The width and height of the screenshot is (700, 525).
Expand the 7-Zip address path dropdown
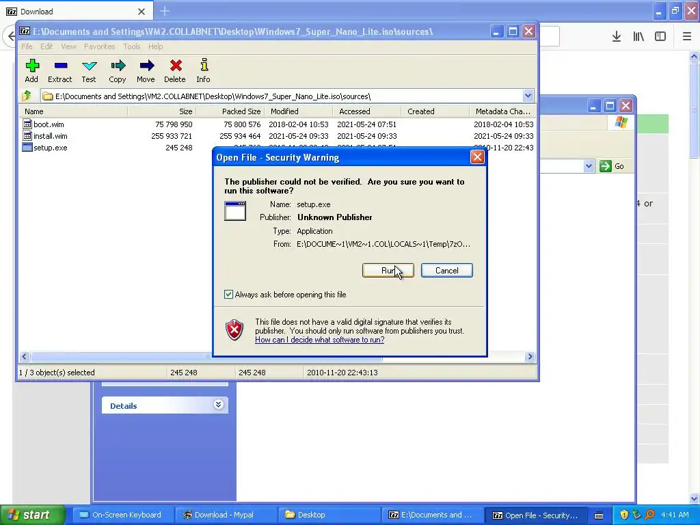click(528, 96)
